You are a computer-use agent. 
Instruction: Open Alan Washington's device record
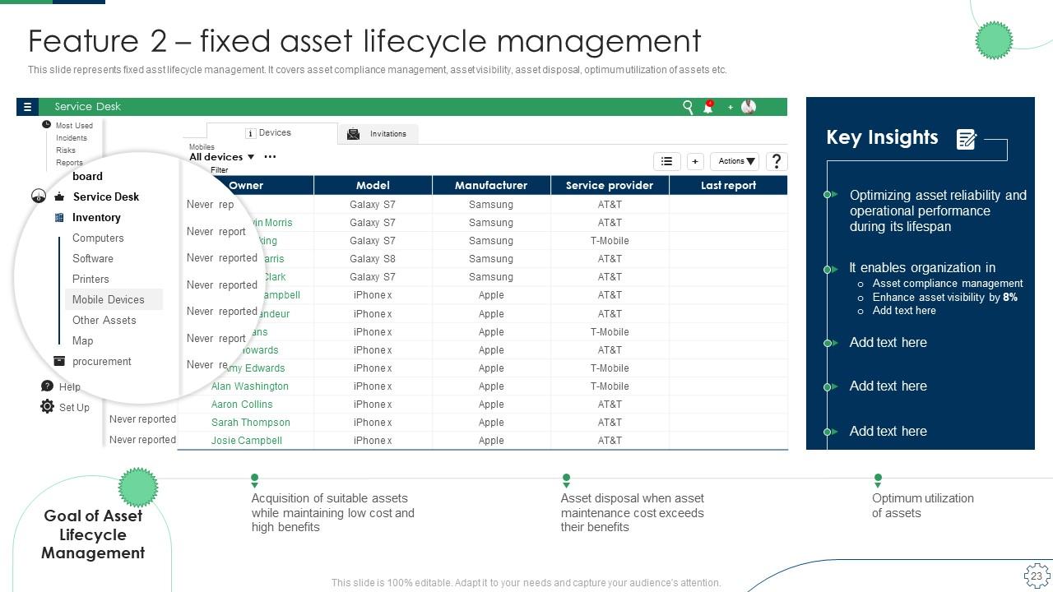click(x=250, y=386)
